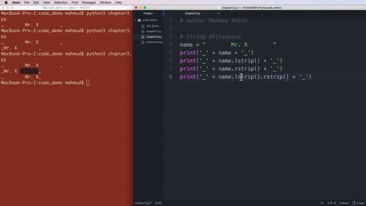The width and height of the screenshot is (366, 206).
Task: Click the file icon beside chapter2.py
Action: coord(143,31)
